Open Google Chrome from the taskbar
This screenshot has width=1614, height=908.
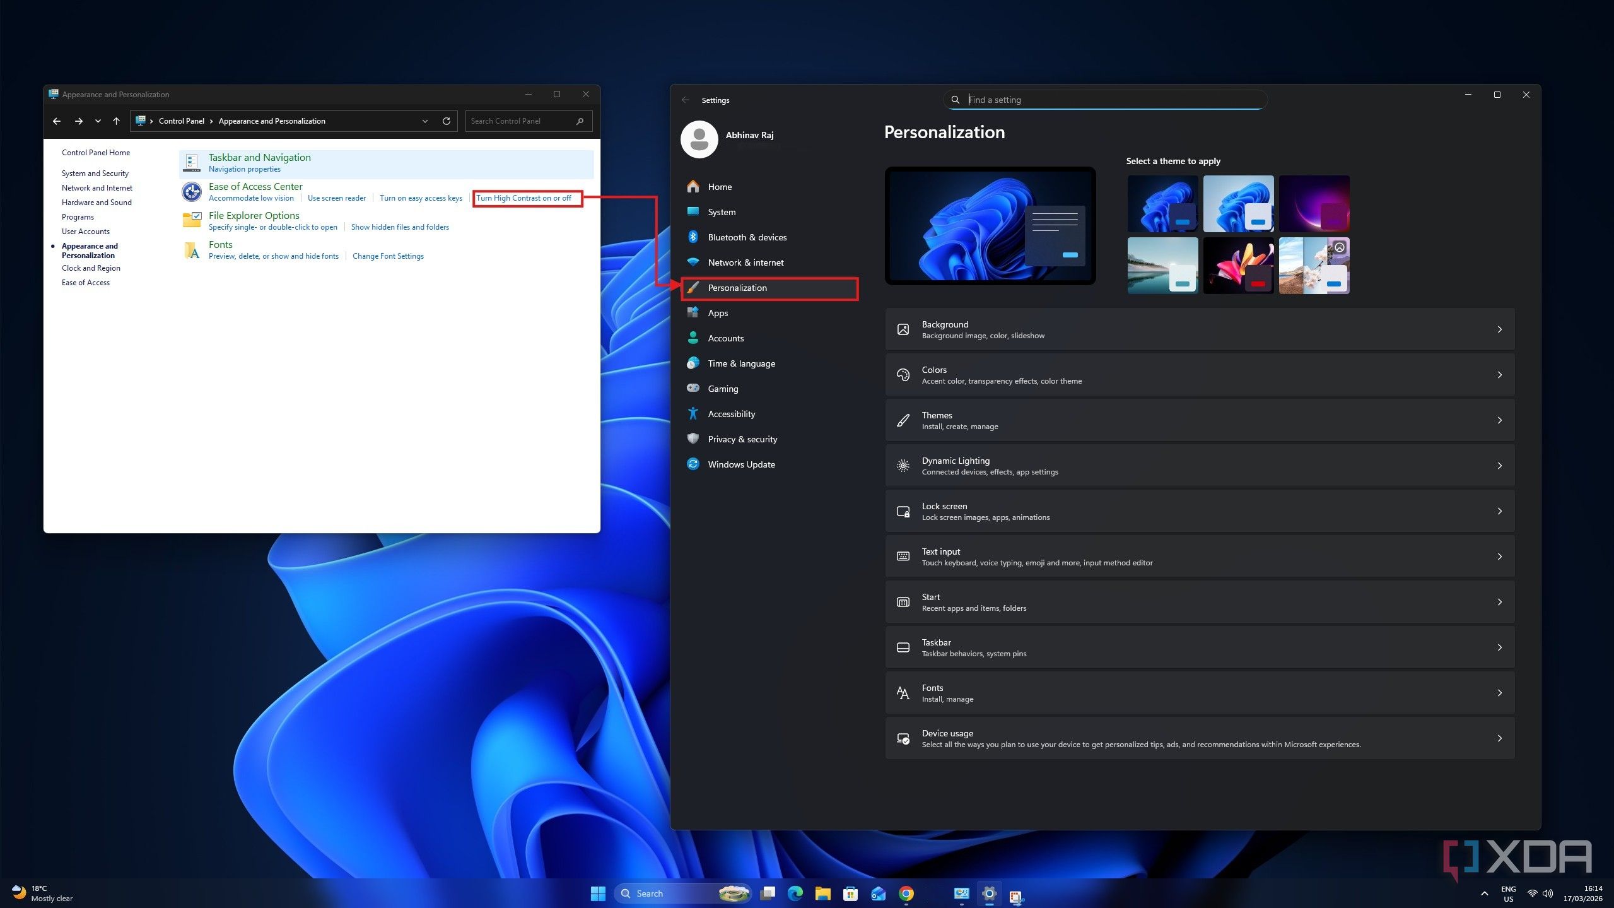906,893
